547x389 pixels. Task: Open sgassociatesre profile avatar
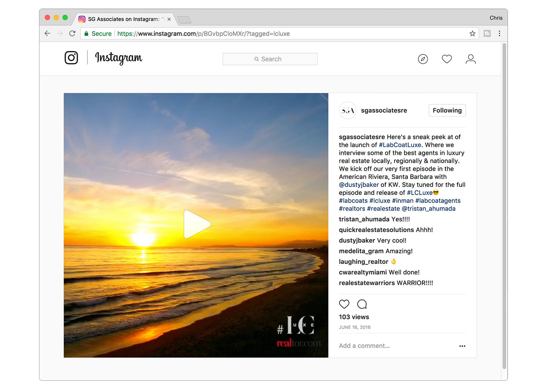point(347,110)
